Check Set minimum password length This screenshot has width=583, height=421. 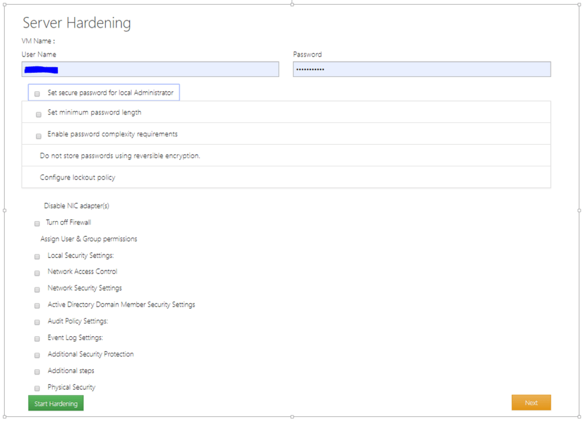38,115
